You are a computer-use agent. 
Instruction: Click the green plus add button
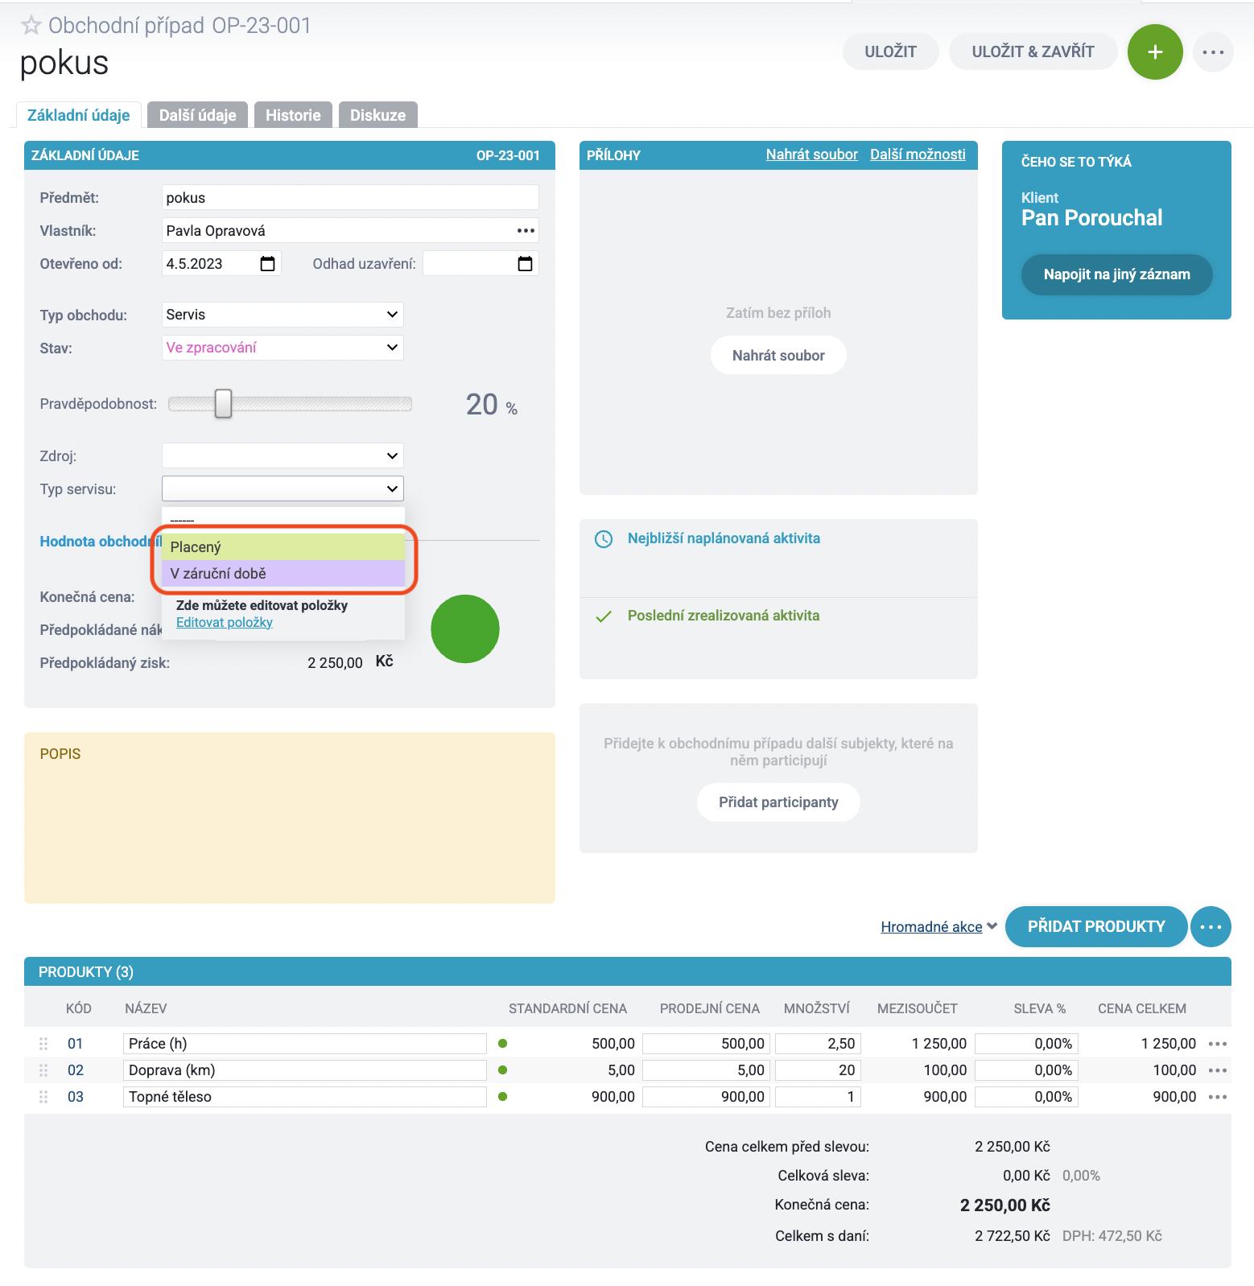1154,52
